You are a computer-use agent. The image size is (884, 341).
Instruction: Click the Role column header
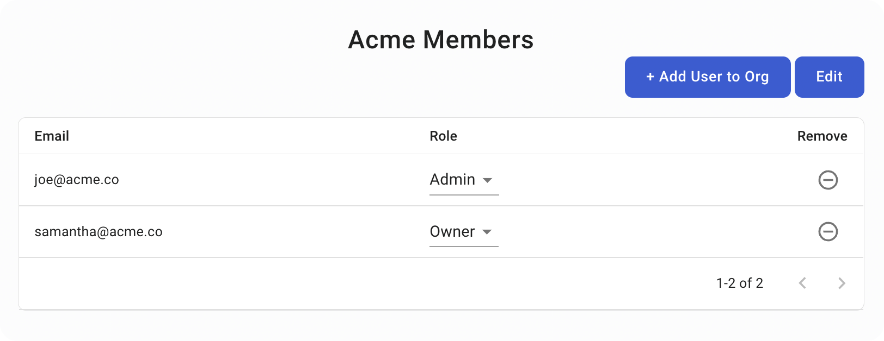(x=443, y=136)
